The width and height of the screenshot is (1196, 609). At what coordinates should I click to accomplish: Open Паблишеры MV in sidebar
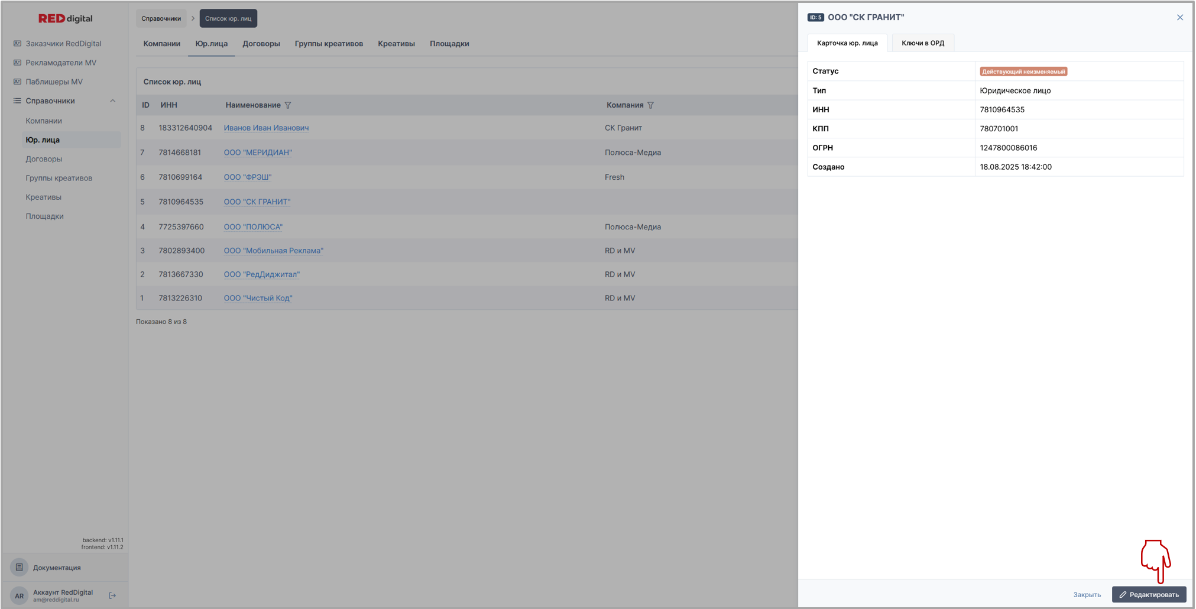point(54,82)
